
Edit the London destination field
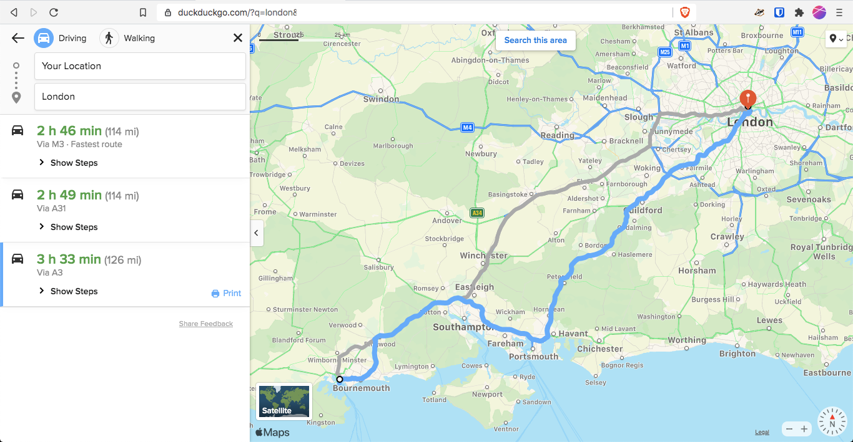[x=140, y=97]
